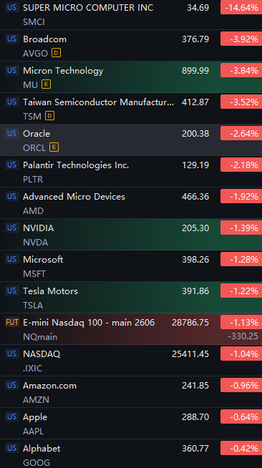The height and width of the screenshot is (468, 262).
Task: Click the US market tag beside Oracle
Action: click(x=12, y=133)
